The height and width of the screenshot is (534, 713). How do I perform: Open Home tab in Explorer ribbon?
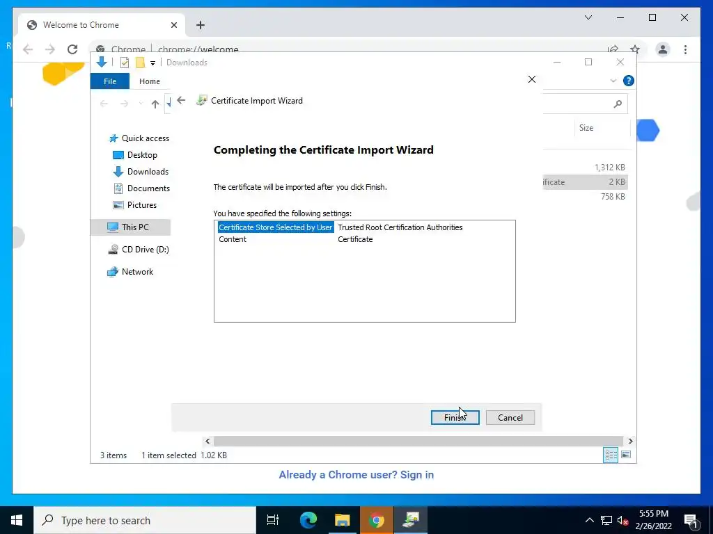[x=150, y=81]
